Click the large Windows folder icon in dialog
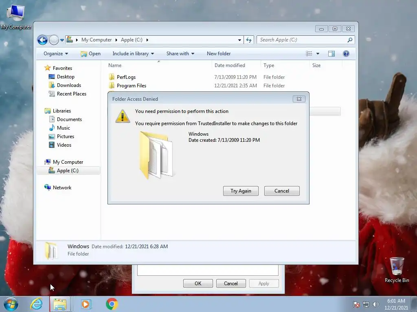 [156, 155]
